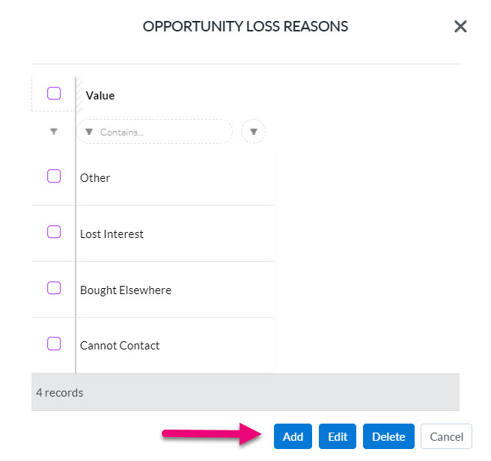Toggle the select-all header checkbox
Screen dimensions: 491x461
(x=54, y=94)
